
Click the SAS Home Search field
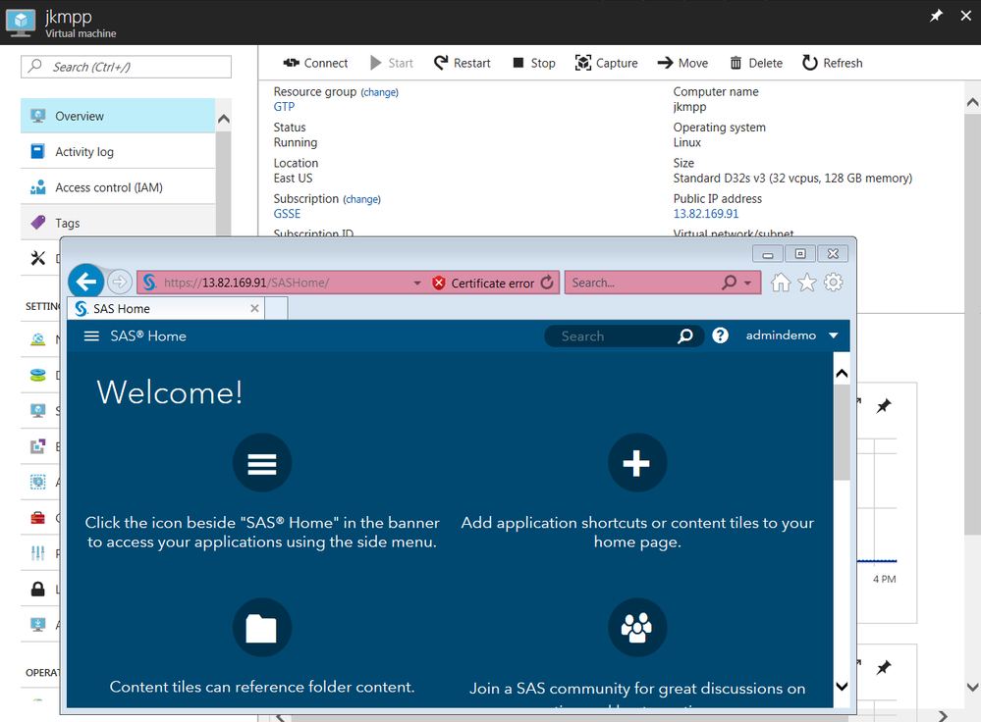point(610,336)
